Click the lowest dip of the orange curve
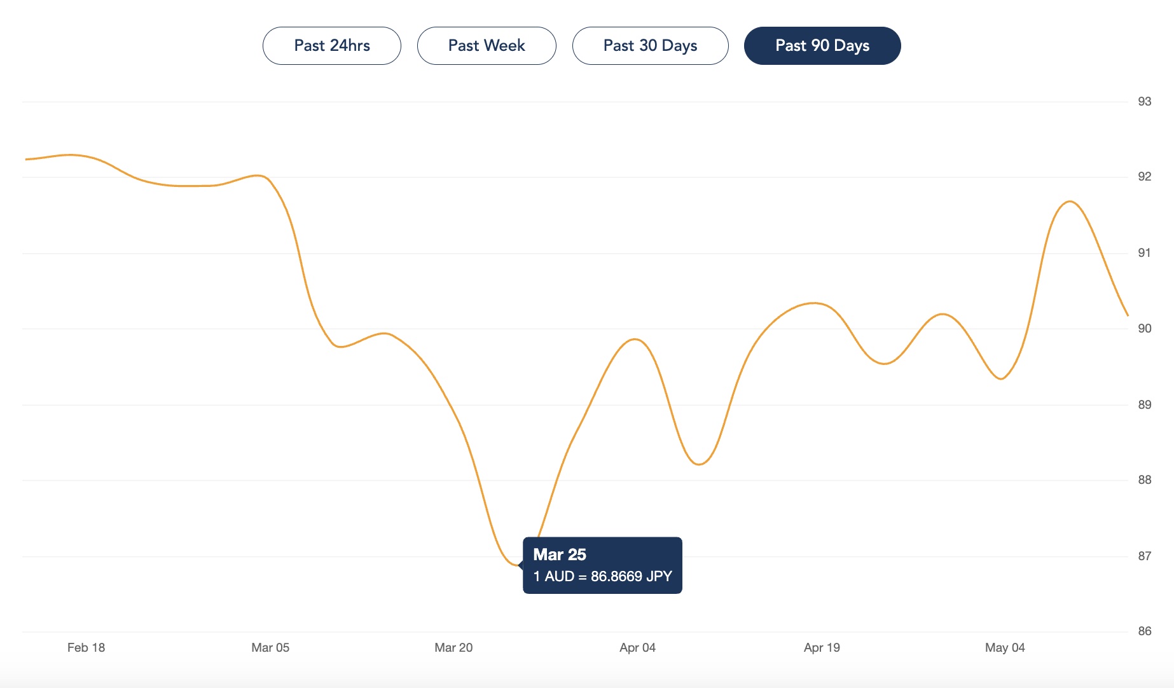 tap(515, 565)
